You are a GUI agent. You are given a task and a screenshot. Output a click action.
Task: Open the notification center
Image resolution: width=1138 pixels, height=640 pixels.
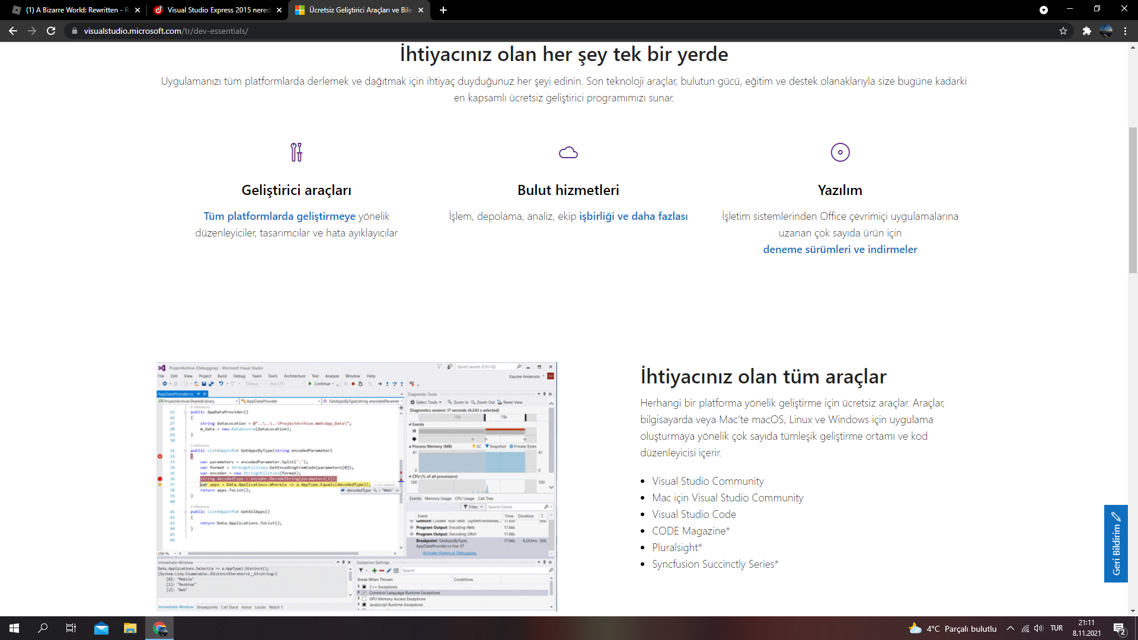point(1120,629)
